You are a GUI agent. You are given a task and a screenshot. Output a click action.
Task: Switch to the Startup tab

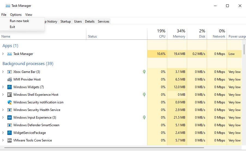click(x=65, y=21)
